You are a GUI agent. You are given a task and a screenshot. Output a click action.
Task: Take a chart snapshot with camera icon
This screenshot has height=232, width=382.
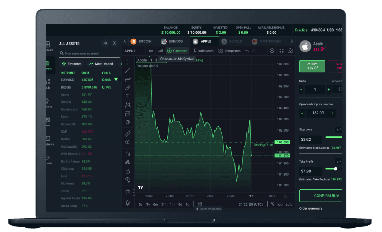coord(290,51)
